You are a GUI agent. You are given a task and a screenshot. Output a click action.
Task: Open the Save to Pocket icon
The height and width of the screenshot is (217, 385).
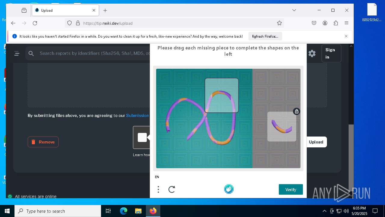pos(314,23)
